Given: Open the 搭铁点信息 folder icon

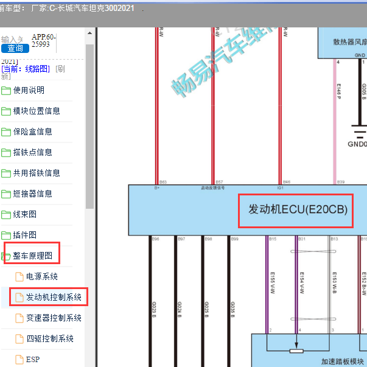Looking at the screenshot, I should 6,153.
